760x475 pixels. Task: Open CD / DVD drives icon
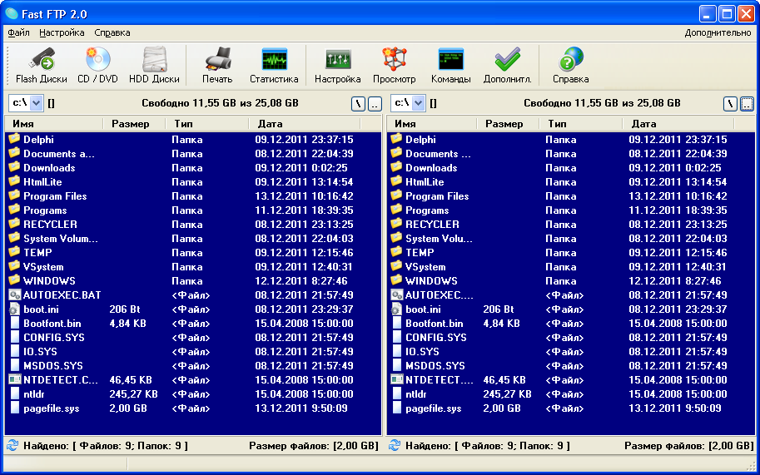97,60
